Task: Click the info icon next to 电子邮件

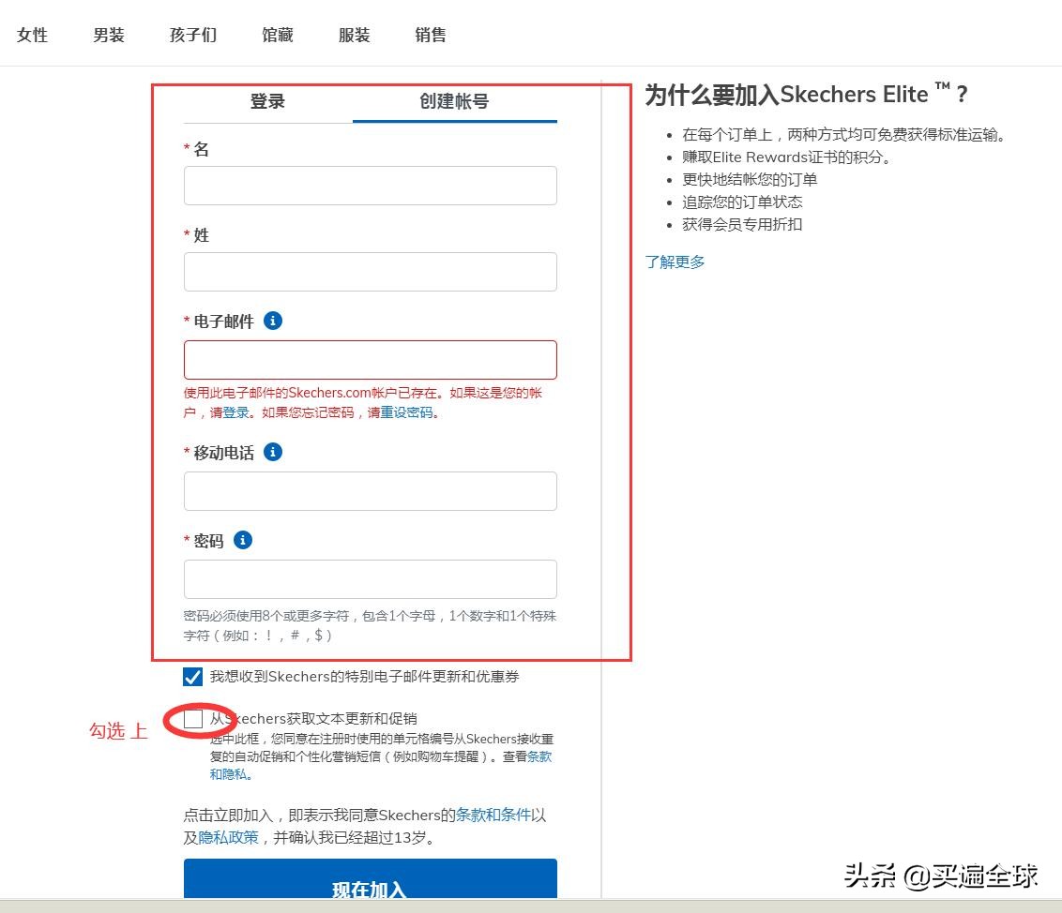Action: pyautogui.click(x=273, y=320)
